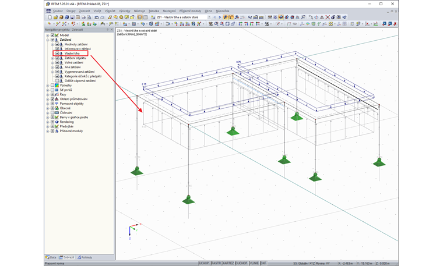
Task: Click the red X delete icon in top toolbar
Action: [328, 17]
